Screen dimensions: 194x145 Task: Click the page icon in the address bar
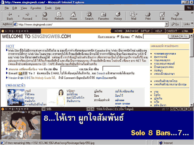click(x=16, y=24)
